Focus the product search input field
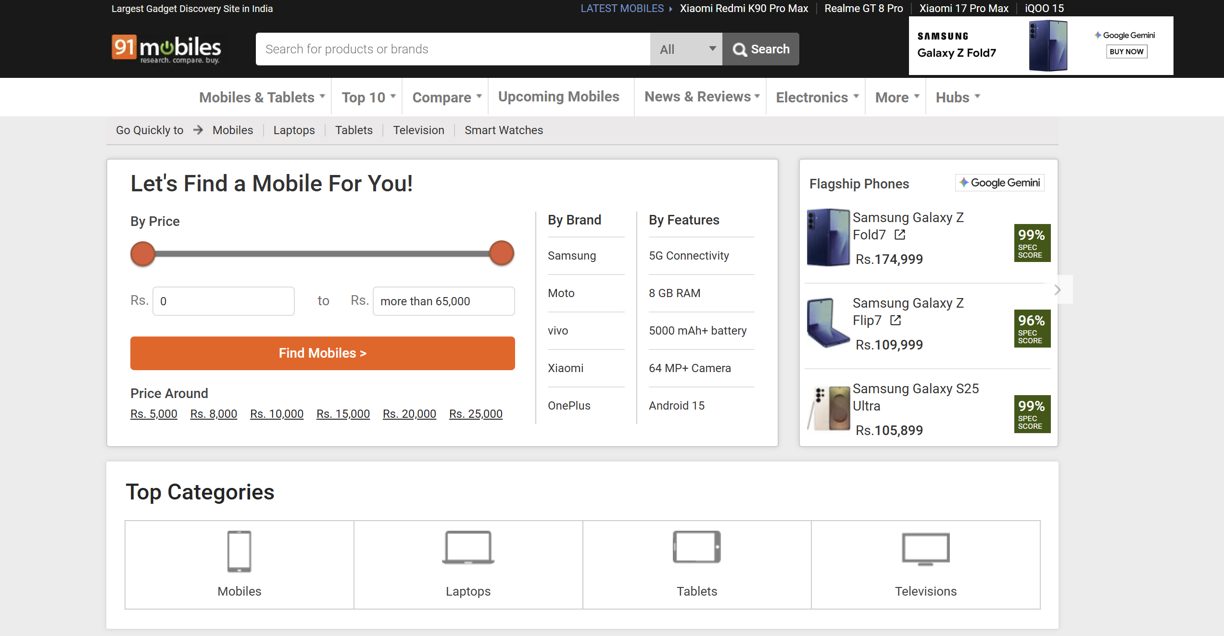 pyautogui.click(x=452, y=49)
